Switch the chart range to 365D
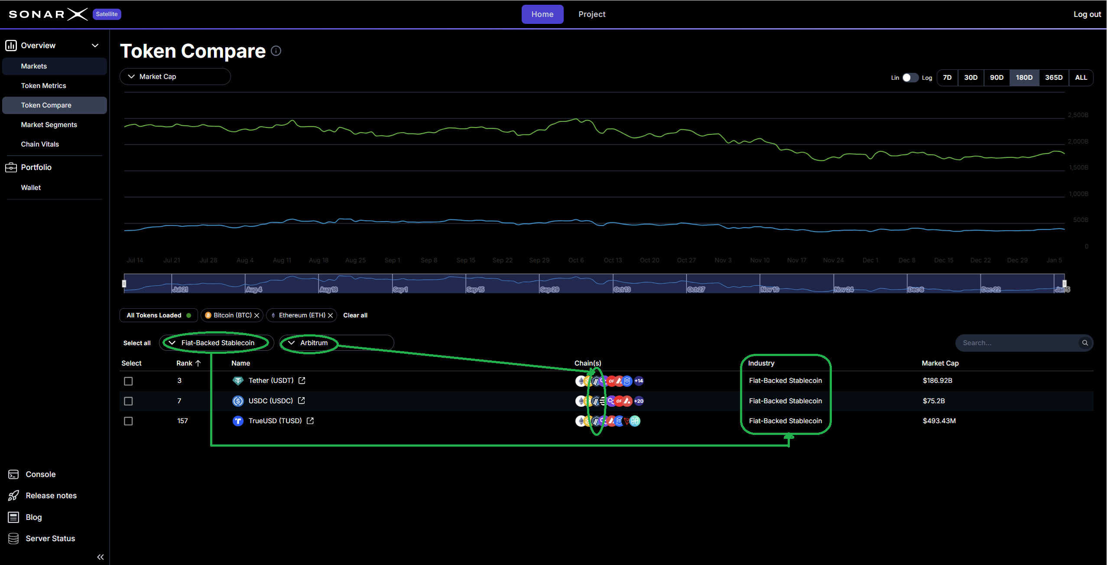1107x565 pixels. (1053, 77)
